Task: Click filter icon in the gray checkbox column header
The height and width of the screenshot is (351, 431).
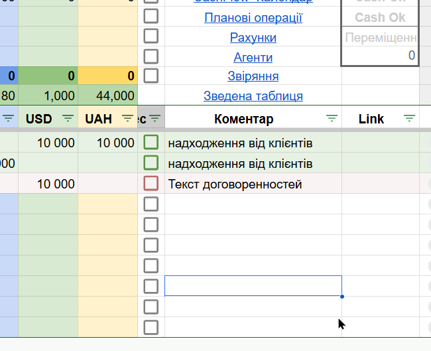Action: point(155,119)
